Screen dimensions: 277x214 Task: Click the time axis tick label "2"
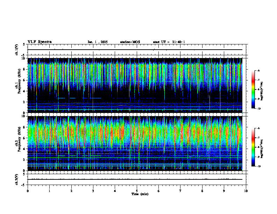coord(71,191)
